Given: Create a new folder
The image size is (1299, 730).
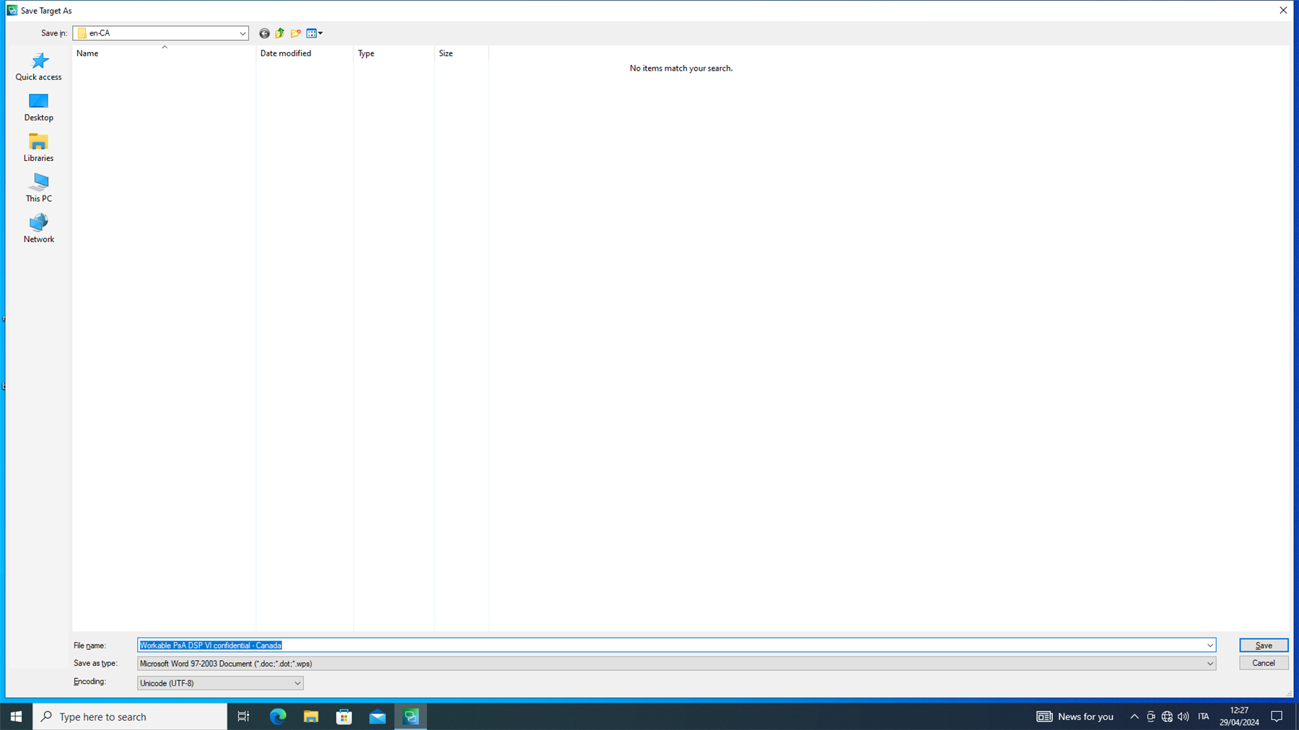Looking at the screenshot, I should (296, 33).
